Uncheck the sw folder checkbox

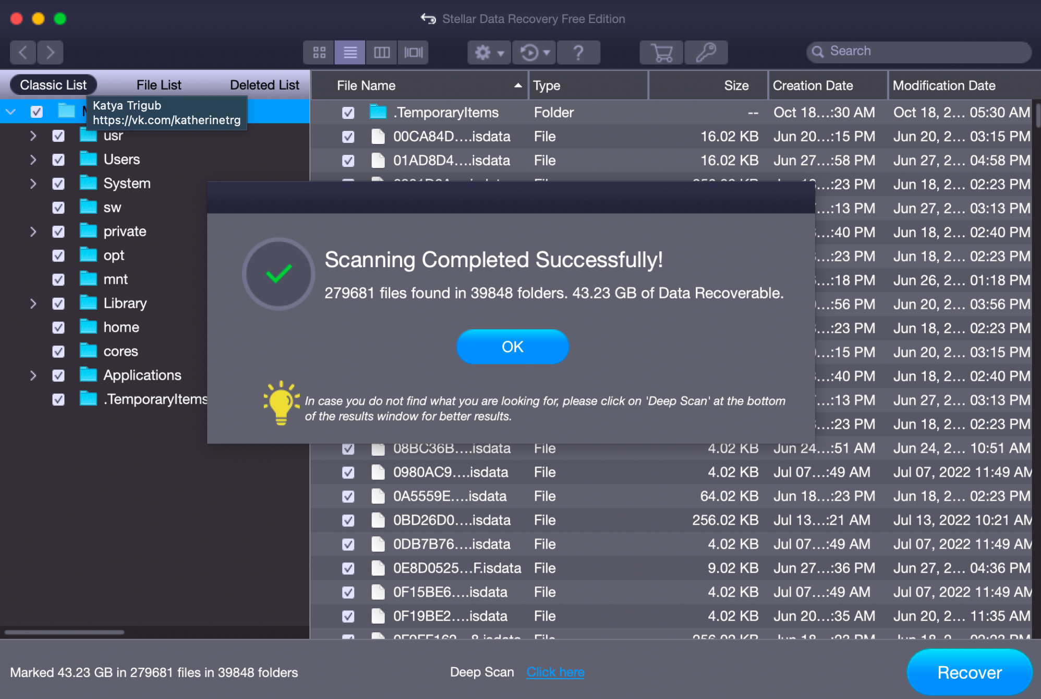pos(58,208)
